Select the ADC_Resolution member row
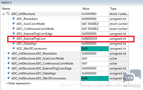Screen dimensions: 143x90 point(27,19)
